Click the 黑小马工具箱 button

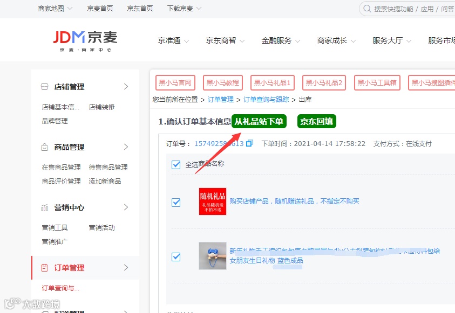point(377,83)
